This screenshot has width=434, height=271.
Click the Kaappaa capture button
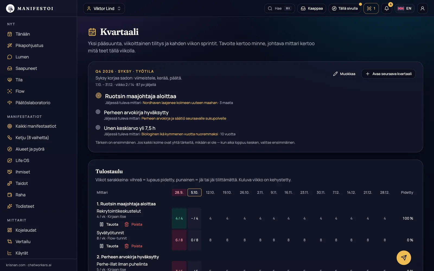pos(312,8)
